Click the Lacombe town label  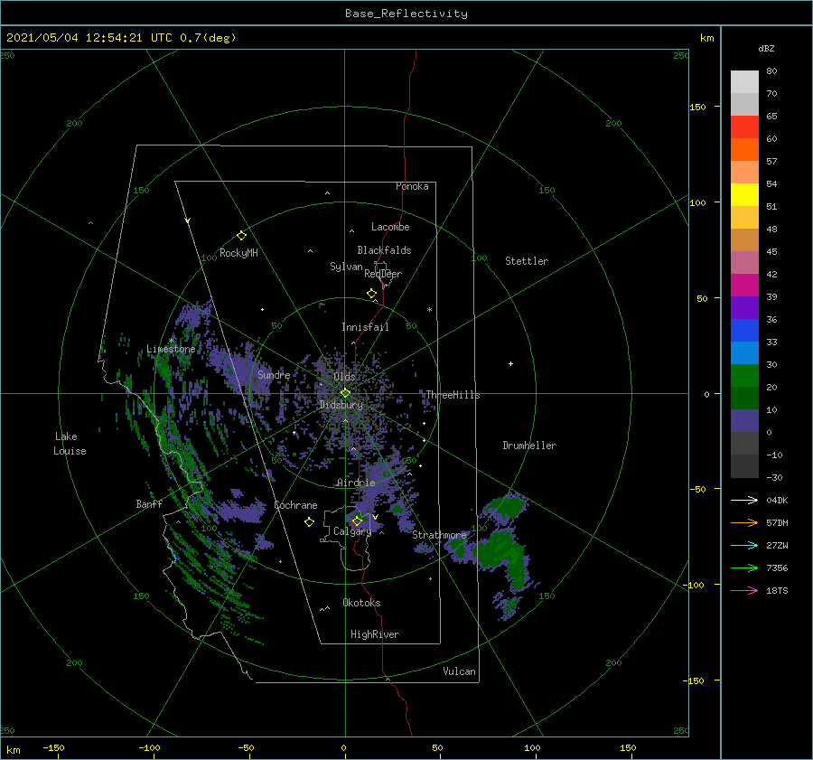pos(390,227)
